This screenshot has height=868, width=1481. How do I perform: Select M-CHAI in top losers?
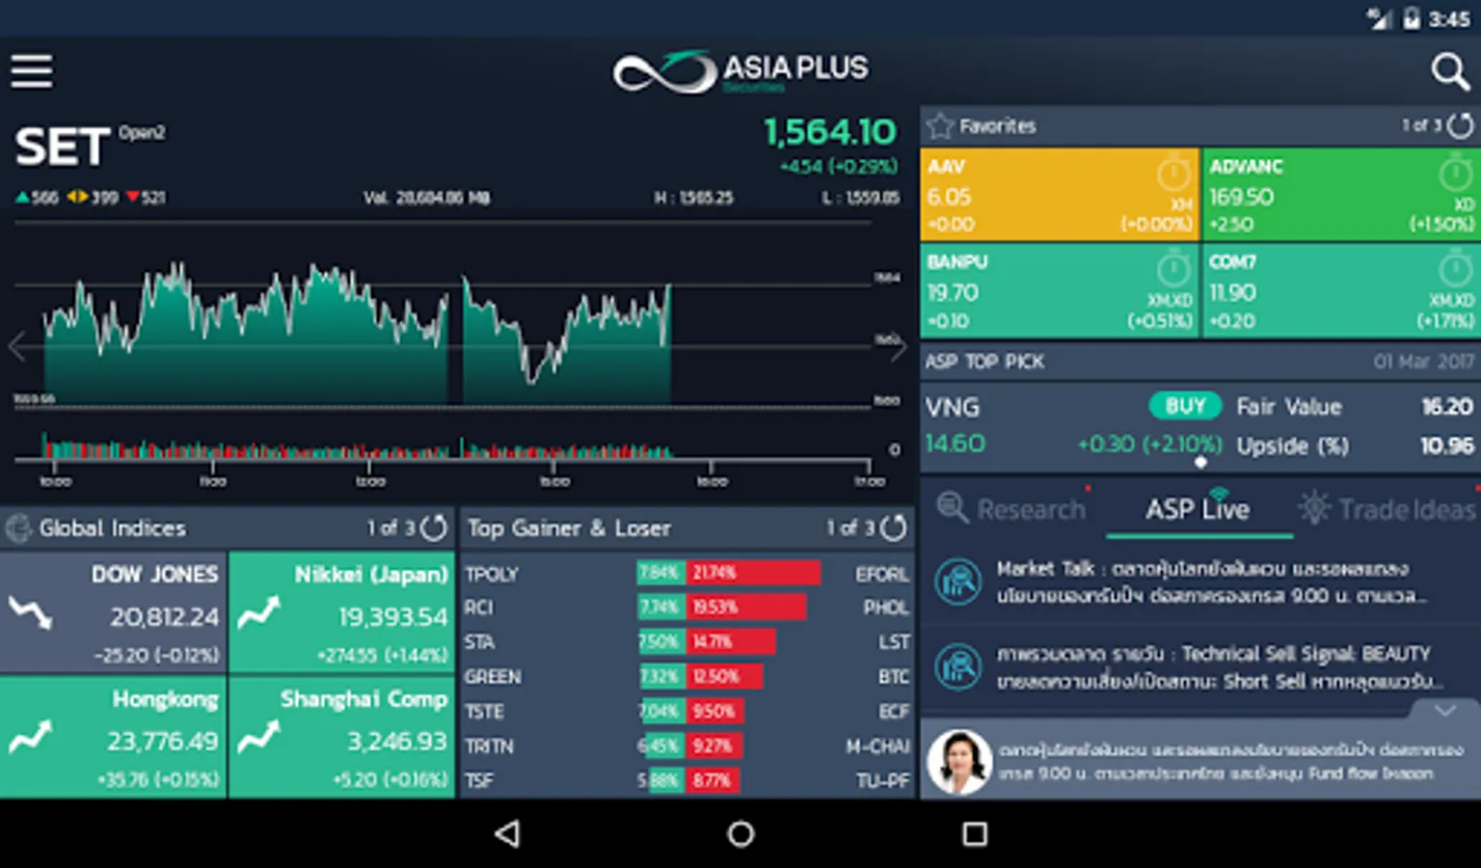[877, 746]
